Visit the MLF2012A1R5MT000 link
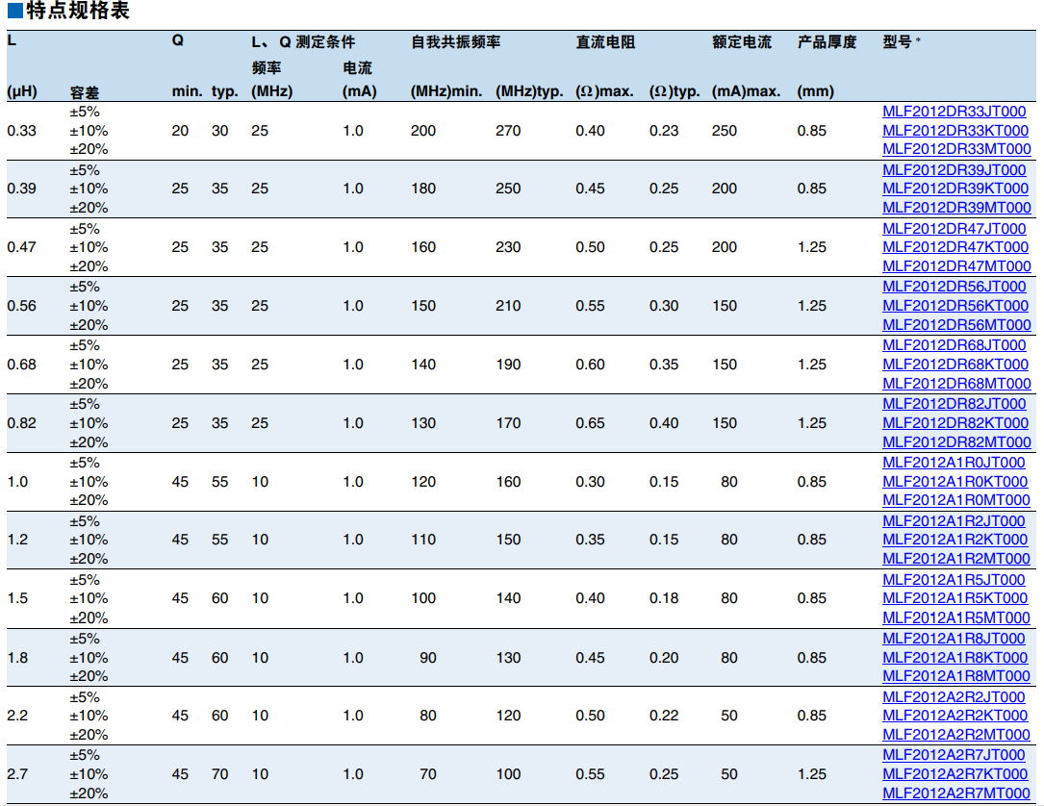The height and width of the screenshot is (806, 1044). (956, 617)
